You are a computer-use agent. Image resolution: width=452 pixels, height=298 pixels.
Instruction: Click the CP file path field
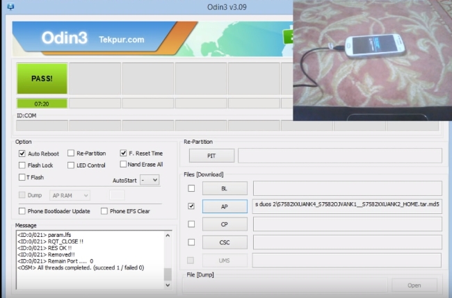pyautogui.click(x=348, y=224)
